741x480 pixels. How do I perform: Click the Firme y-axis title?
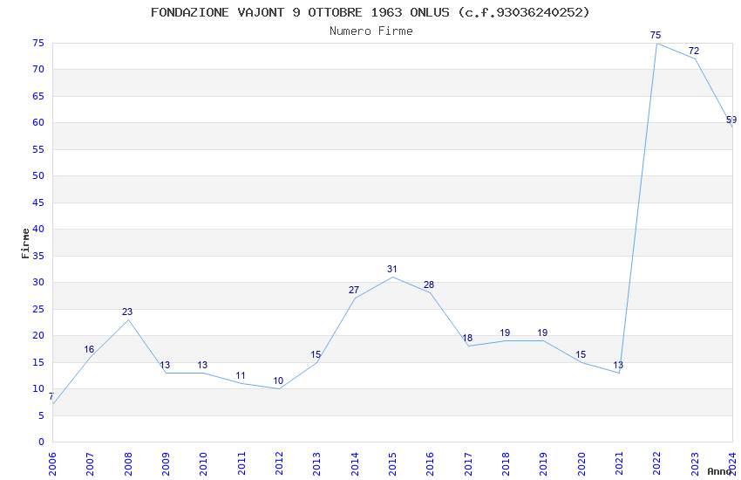[x=25, y=243]
